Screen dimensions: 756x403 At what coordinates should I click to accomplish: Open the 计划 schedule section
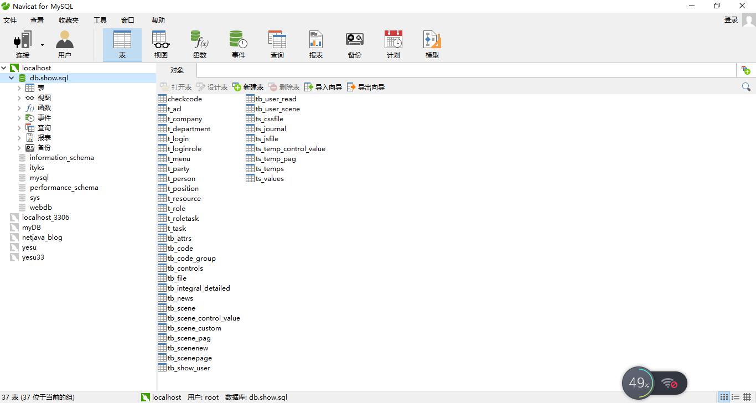coord(393,45)
